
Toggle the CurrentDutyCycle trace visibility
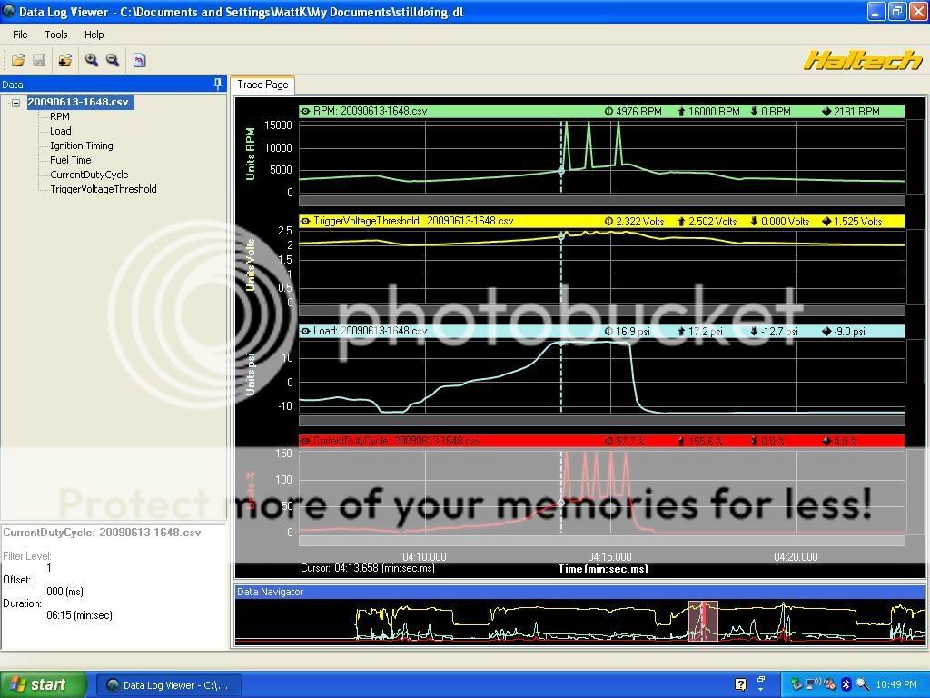305,441
